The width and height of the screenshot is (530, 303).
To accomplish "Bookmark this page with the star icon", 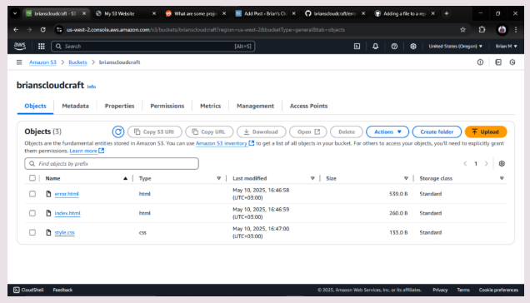I will click(x=462, y=30).
